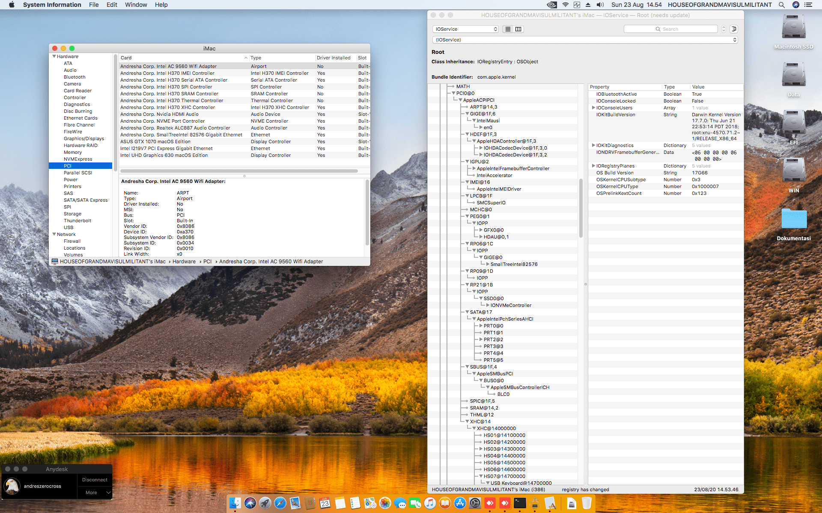The height and width of the screenshot is (513, 822).
Task: Expand the IOKitDiagnostics property row
Action: pos(593,145)
